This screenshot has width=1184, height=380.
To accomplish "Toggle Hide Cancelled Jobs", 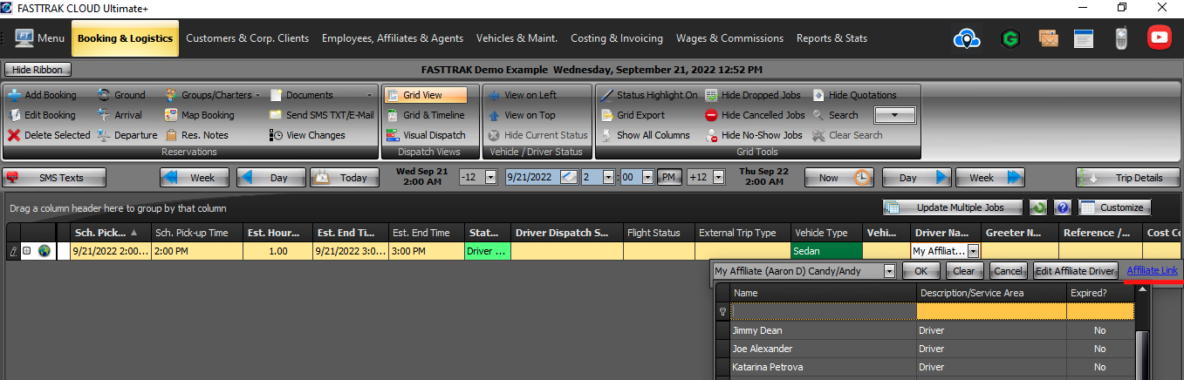I will point(755,115).
